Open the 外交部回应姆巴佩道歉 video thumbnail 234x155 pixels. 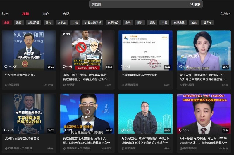pyautogui.click(x=29, y=50)
